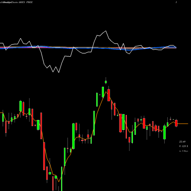Click the V: 125 X volume label
This screenshot has width=191, height=191.
184,146
